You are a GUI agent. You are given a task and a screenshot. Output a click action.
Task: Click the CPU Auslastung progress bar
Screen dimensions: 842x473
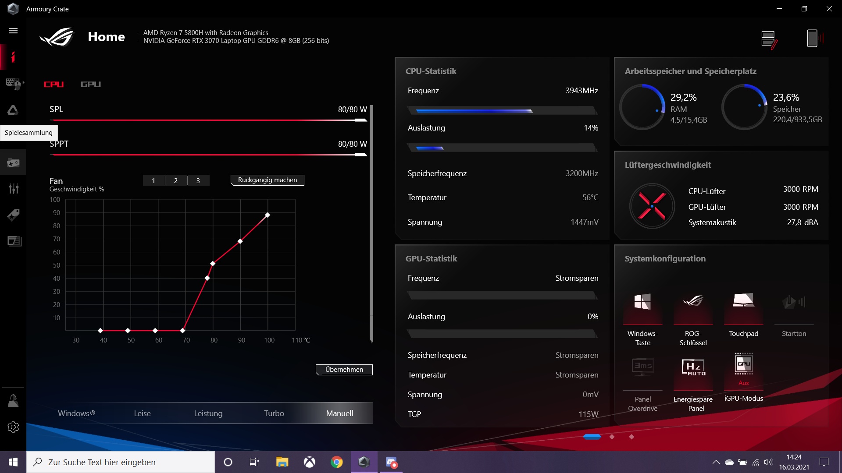point(502,148)
